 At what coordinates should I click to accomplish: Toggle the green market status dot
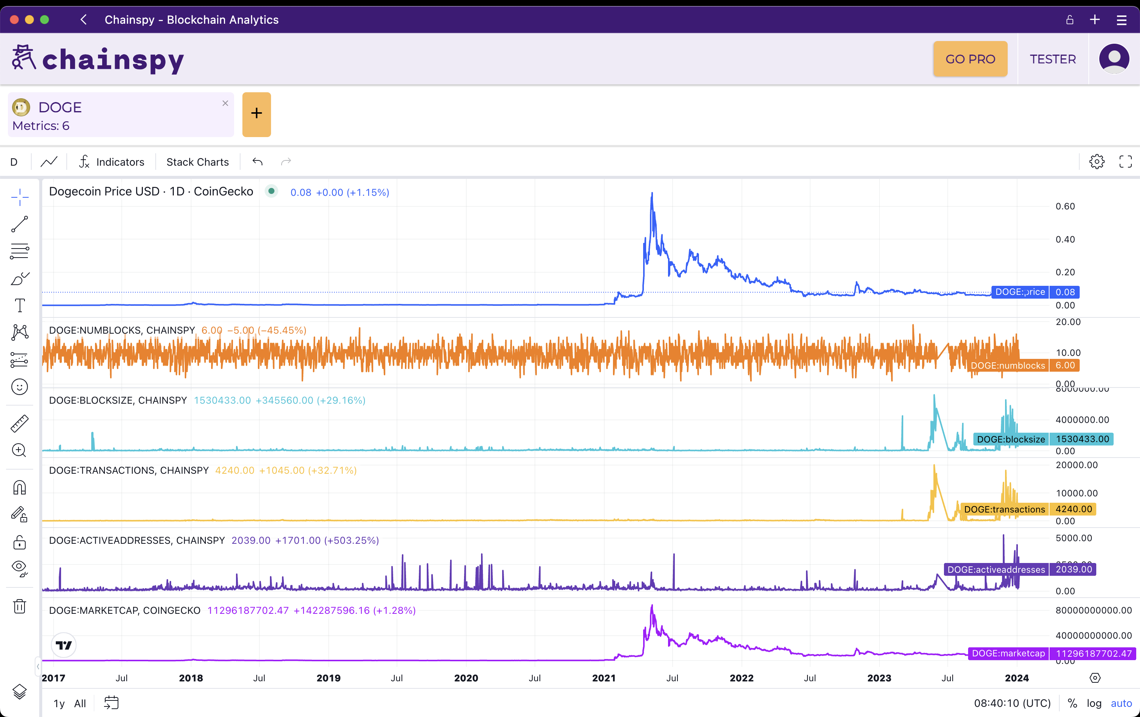271,191
